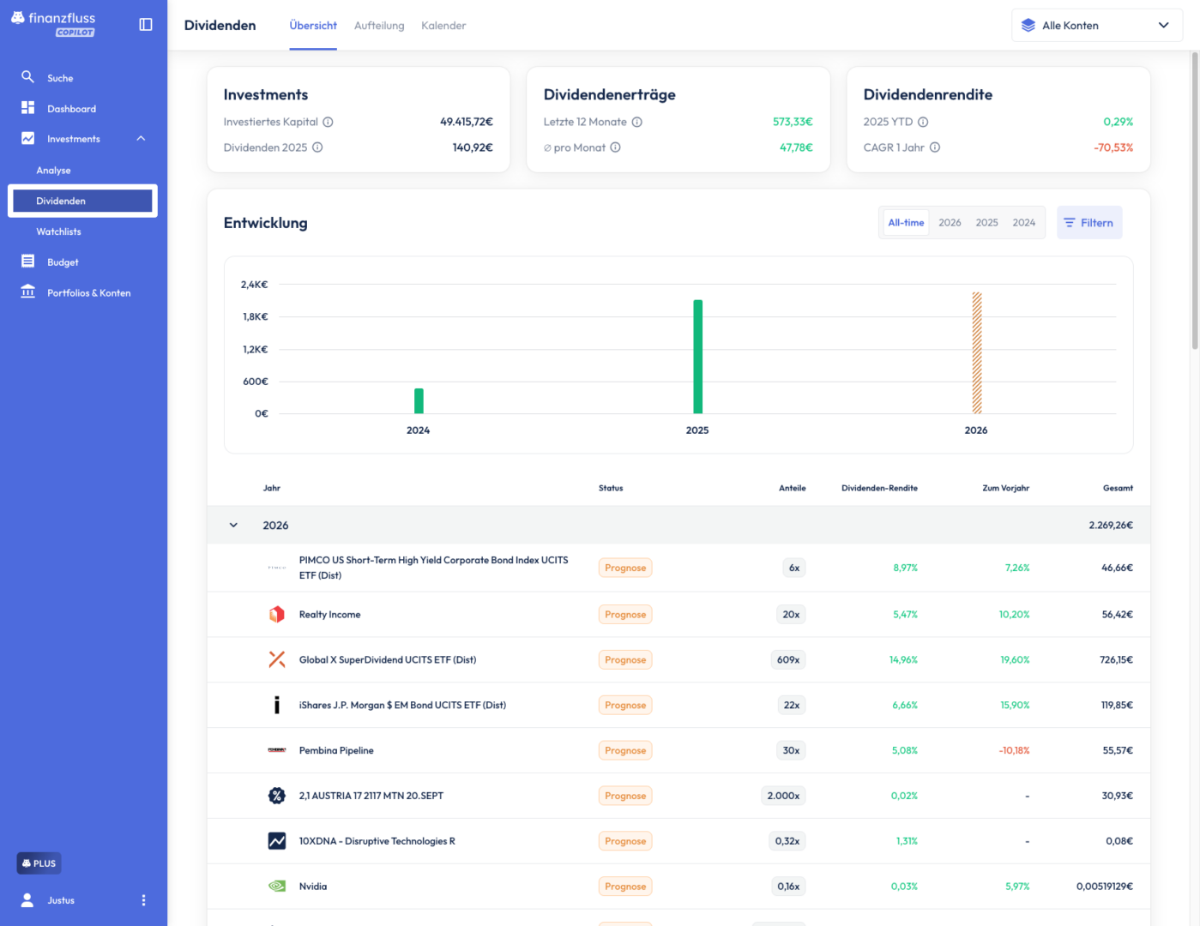Select the All-time range toggle
1200x926 pixels.
pos(906,222)
